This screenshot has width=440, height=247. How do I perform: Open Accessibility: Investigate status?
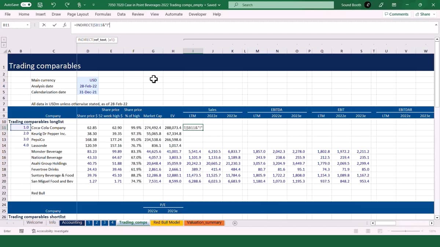50,231
